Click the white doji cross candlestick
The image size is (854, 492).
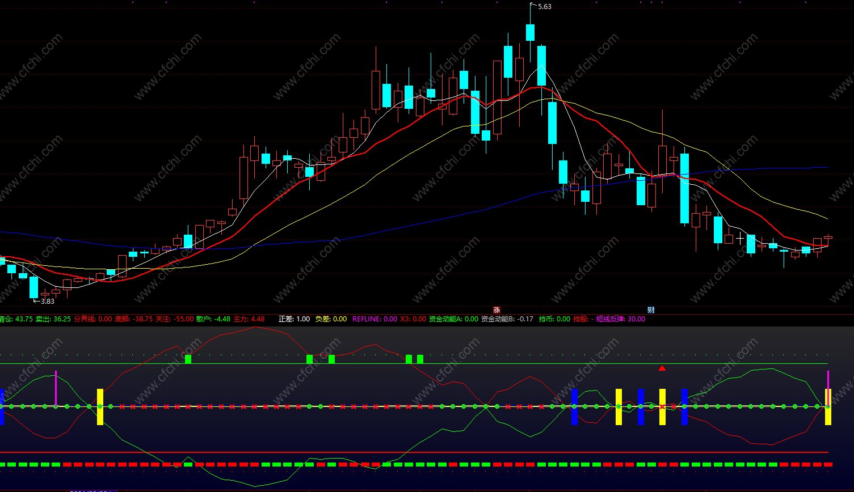(740, 239)
